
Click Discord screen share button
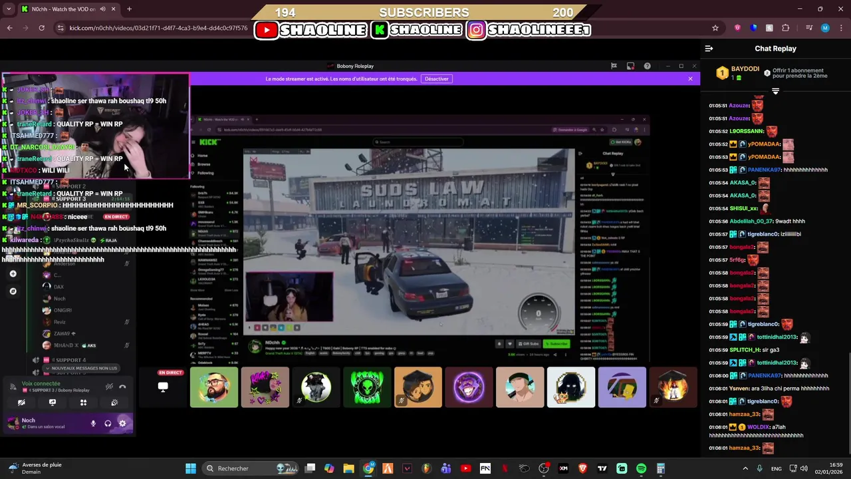coord(53,402)
